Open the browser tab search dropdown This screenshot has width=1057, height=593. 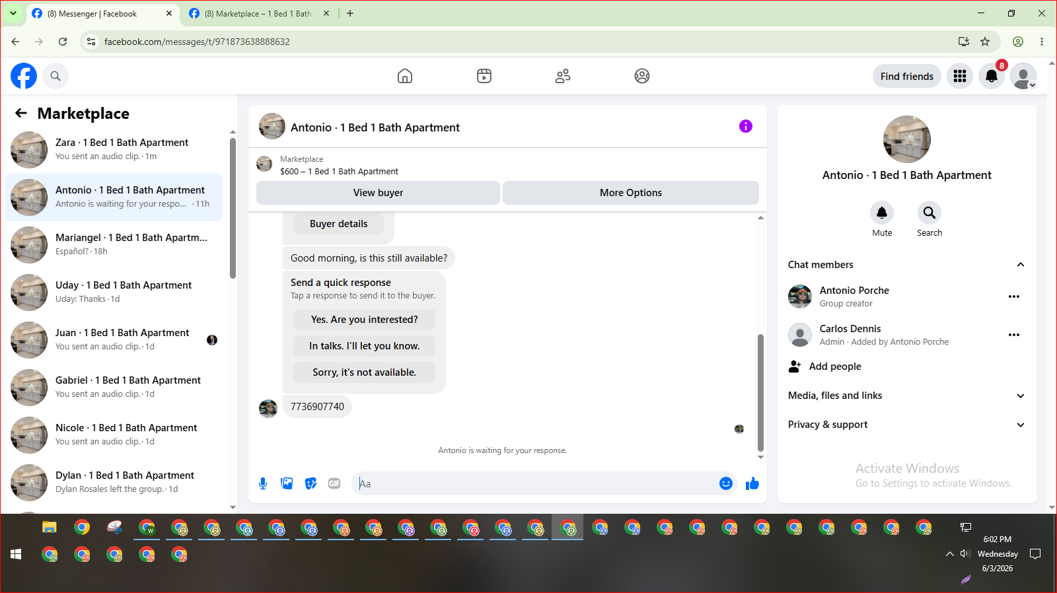coord(13,13)
